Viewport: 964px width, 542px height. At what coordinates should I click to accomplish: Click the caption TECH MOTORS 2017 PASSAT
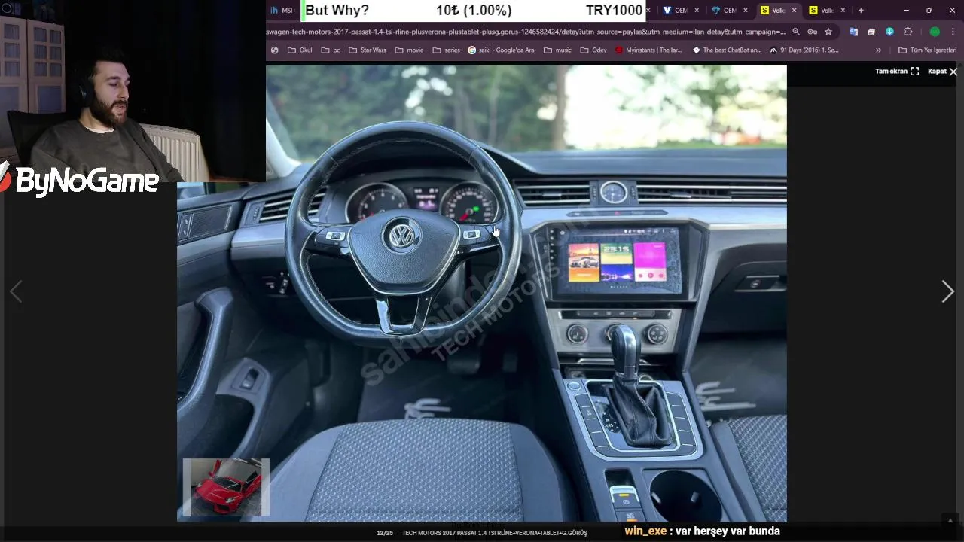point(495,533)
